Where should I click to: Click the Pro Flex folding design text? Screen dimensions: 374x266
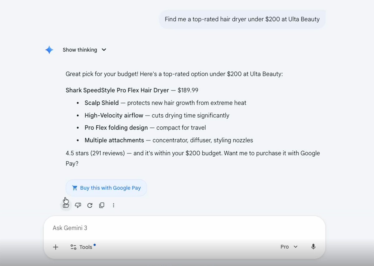[x=116, y=128]
